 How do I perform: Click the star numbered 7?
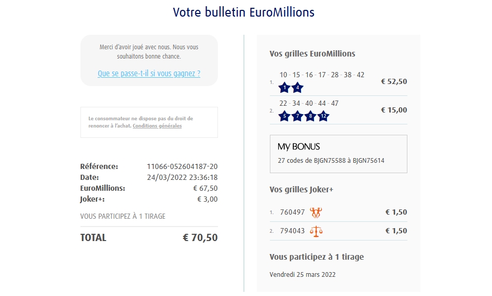[297, 116]
